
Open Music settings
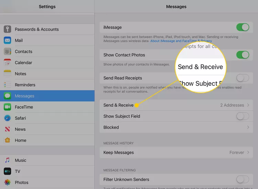(47, 160)
